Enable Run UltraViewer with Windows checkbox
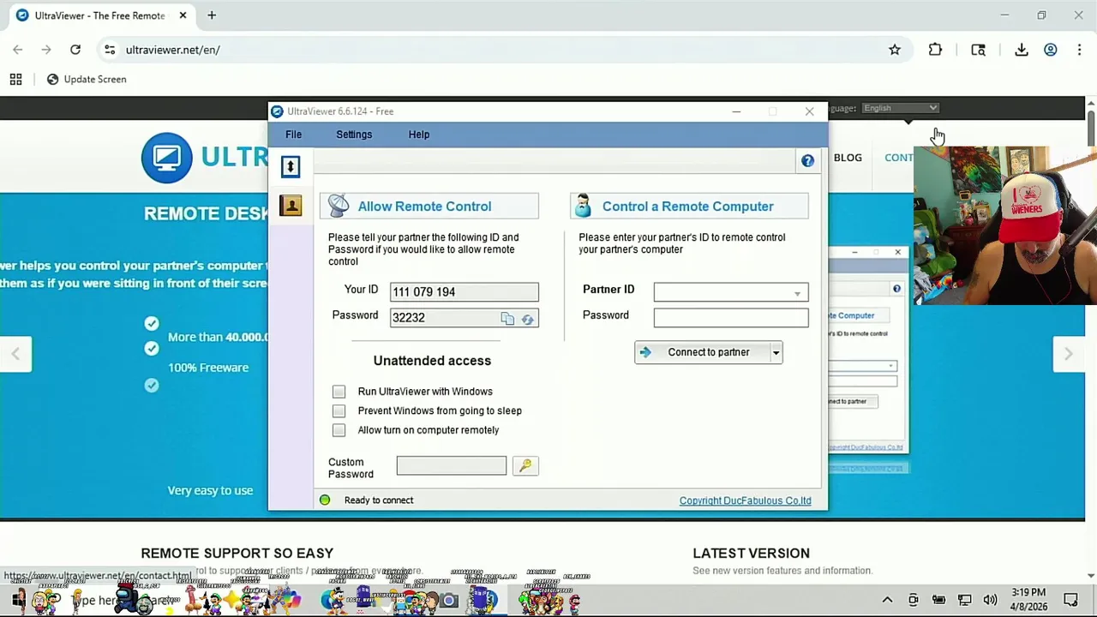 [x=339, y=392]
